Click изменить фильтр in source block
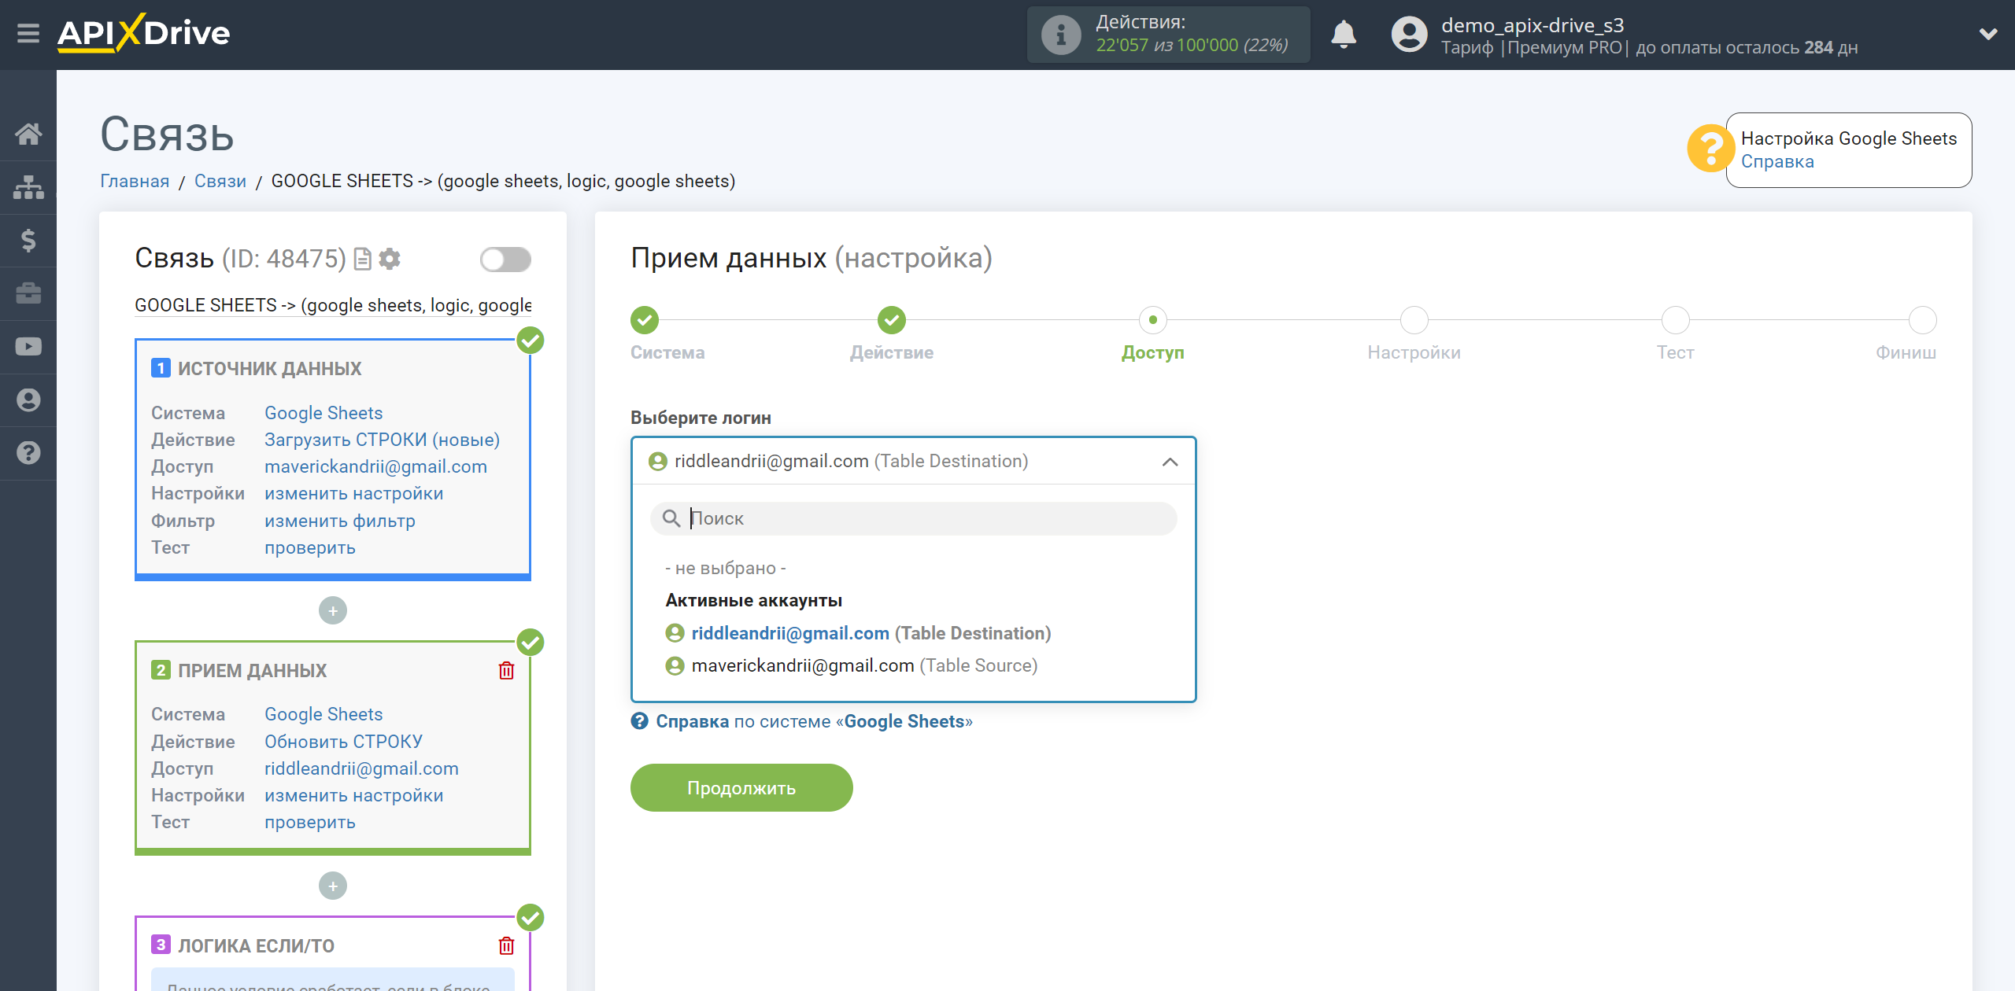Image resolution: width=2015 pixels, height=991 pixels. (x=340, y=521)
